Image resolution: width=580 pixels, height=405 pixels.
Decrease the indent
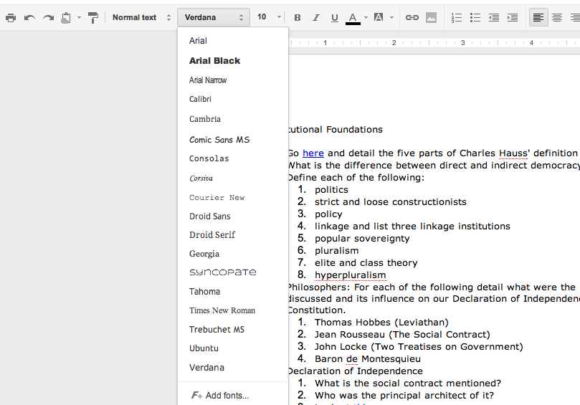(494, 17)
